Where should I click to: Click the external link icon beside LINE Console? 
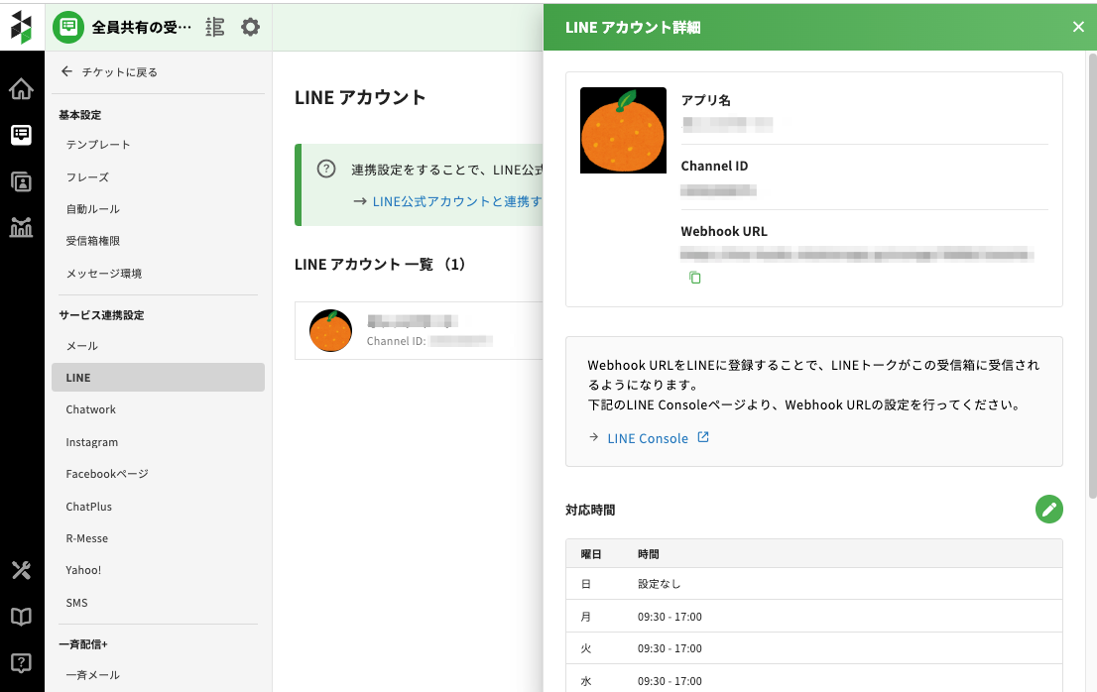click(x=703, y=437)
